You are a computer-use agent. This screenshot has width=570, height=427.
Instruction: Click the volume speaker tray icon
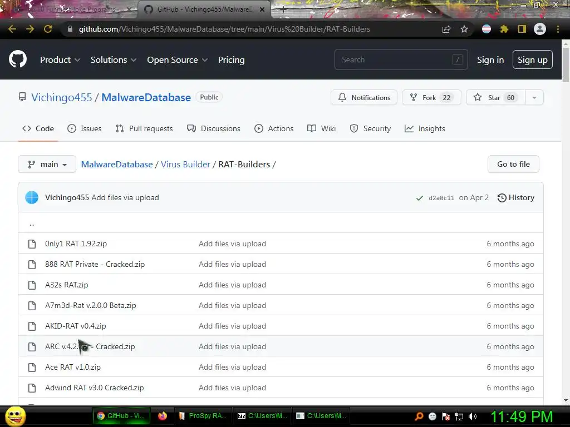point(473,416)
